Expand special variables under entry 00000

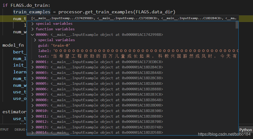[35, 40]
